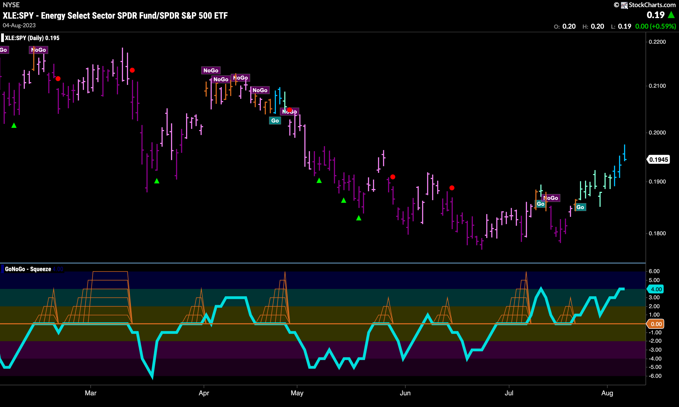This screenshot has height=407, width=679.
Task: Click the GoNoGo - Squeeze panel label
Action: click(x=28, y=269)
